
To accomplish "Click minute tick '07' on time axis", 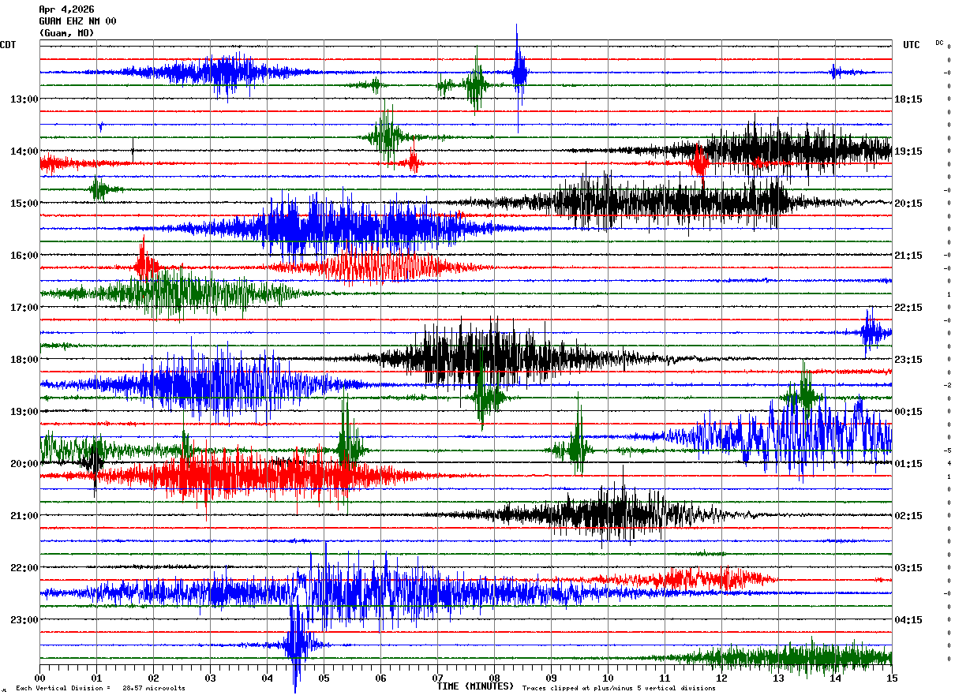I will click(437, 678).
